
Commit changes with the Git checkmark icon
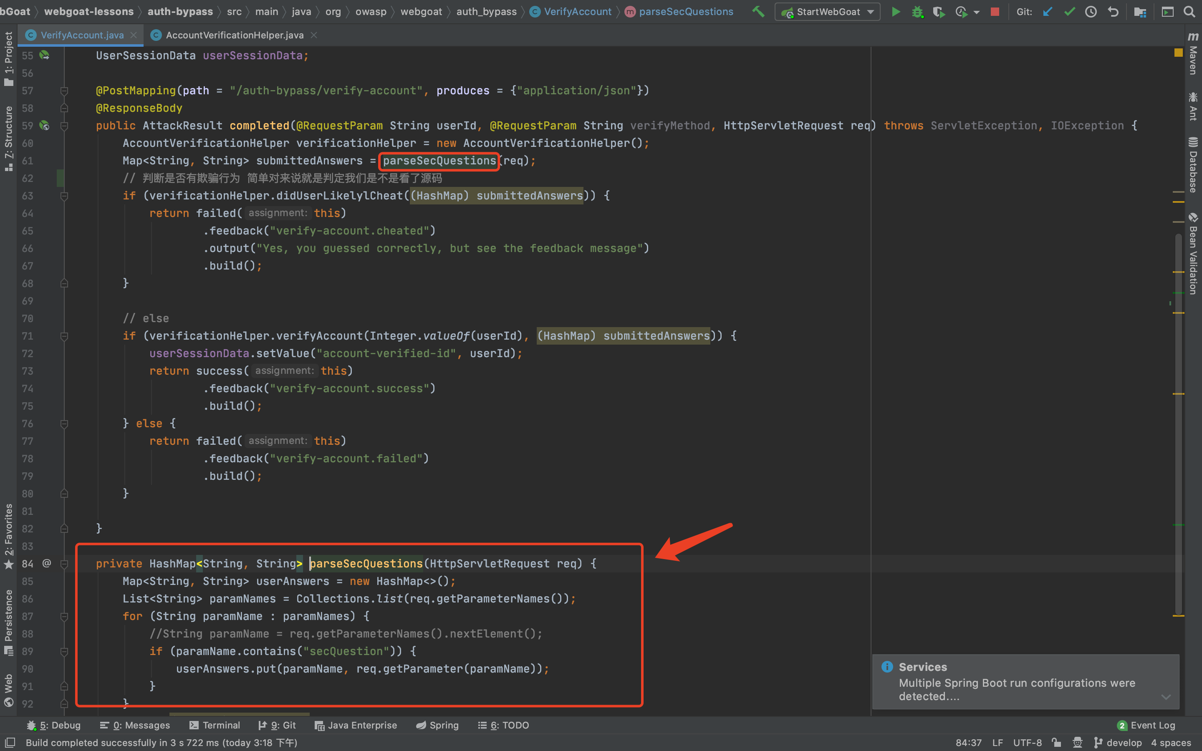[1069, 11]
